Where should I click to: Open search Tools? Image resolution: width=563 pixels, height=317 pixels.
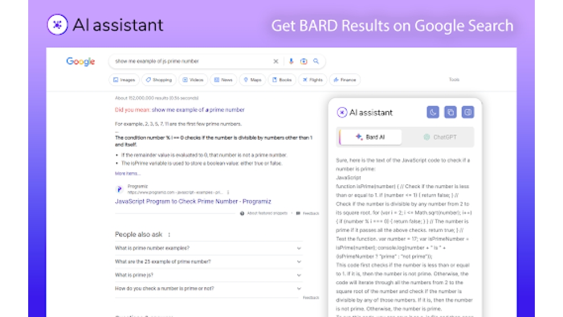[454, 79]
